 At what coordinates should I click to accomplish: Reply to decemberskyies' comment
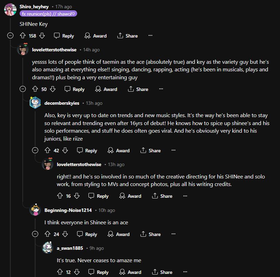[x=87, y=151]
